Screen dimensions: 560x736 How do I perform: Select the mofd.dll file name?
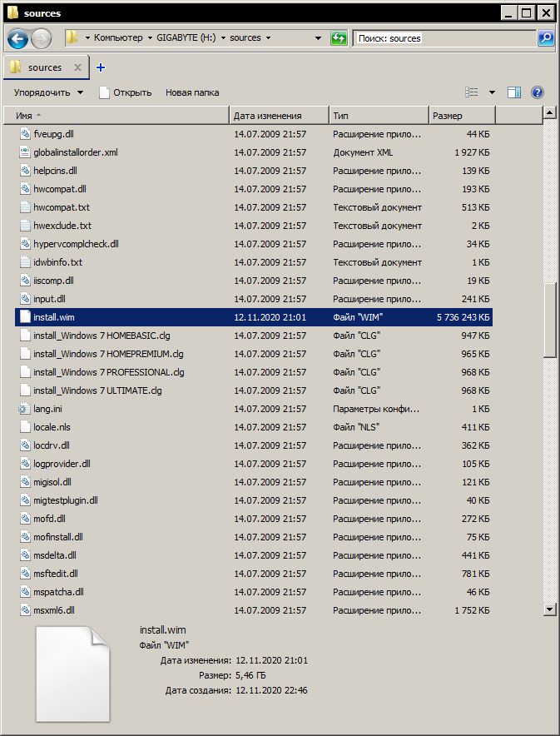[49, 519]
